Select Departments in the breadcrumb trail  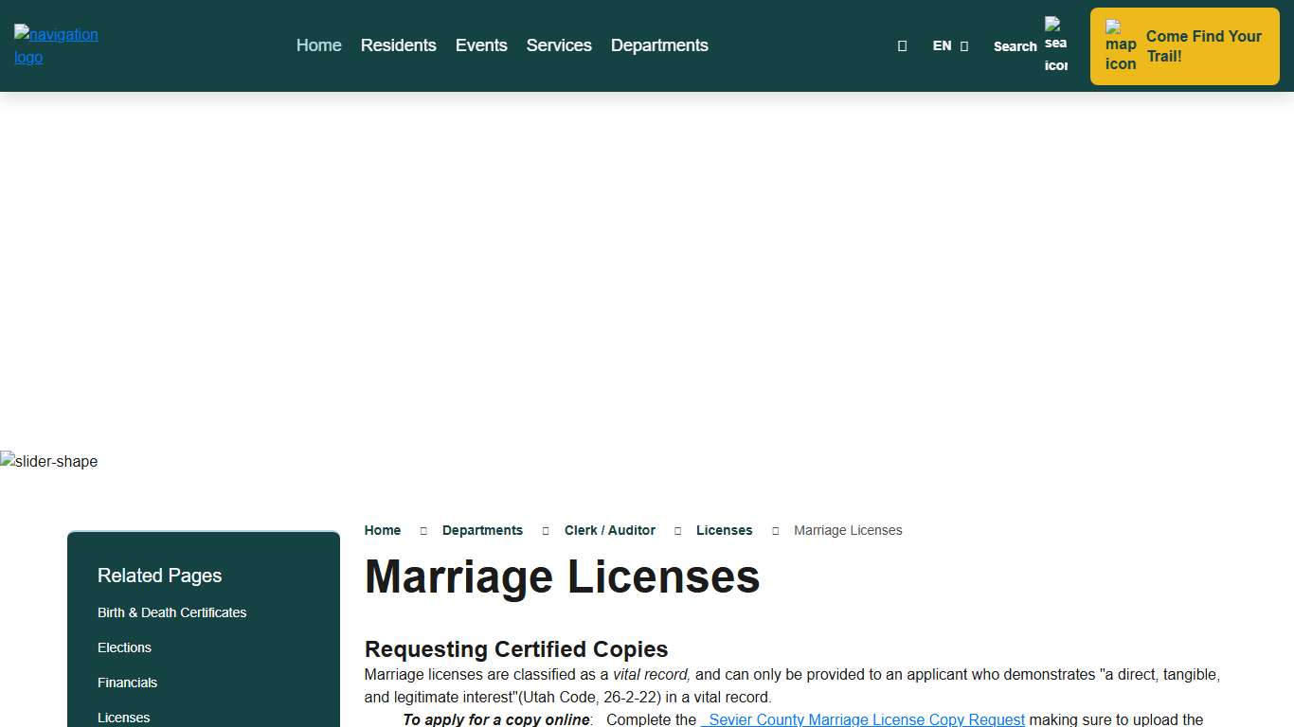(x=482, y=530)
